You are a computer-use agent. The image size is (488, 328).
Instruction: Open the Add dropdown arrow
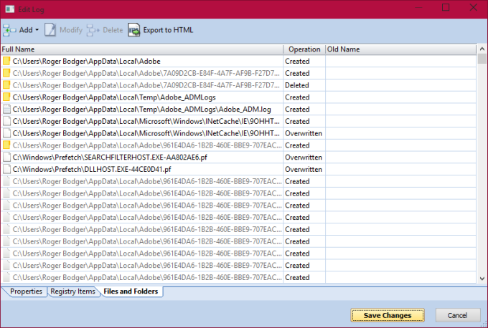(x=37, y=30)
